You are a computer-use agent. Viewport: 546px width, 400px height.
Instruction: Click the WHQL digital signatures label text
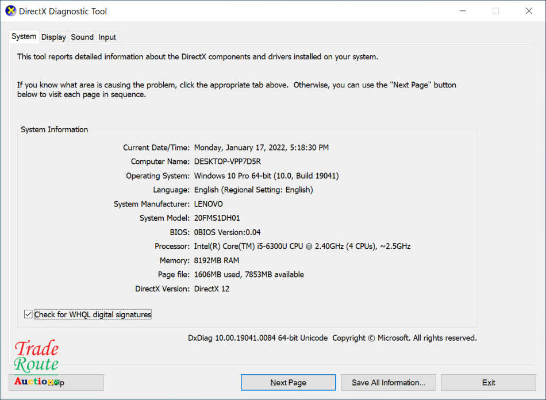92,314
